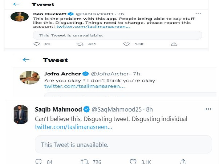Image resolution: width=219 pixels, height=164 pixels.
Task: Retweet Saqib Mahmood's tweet with 726 retweets
Action: coord(84,161)
